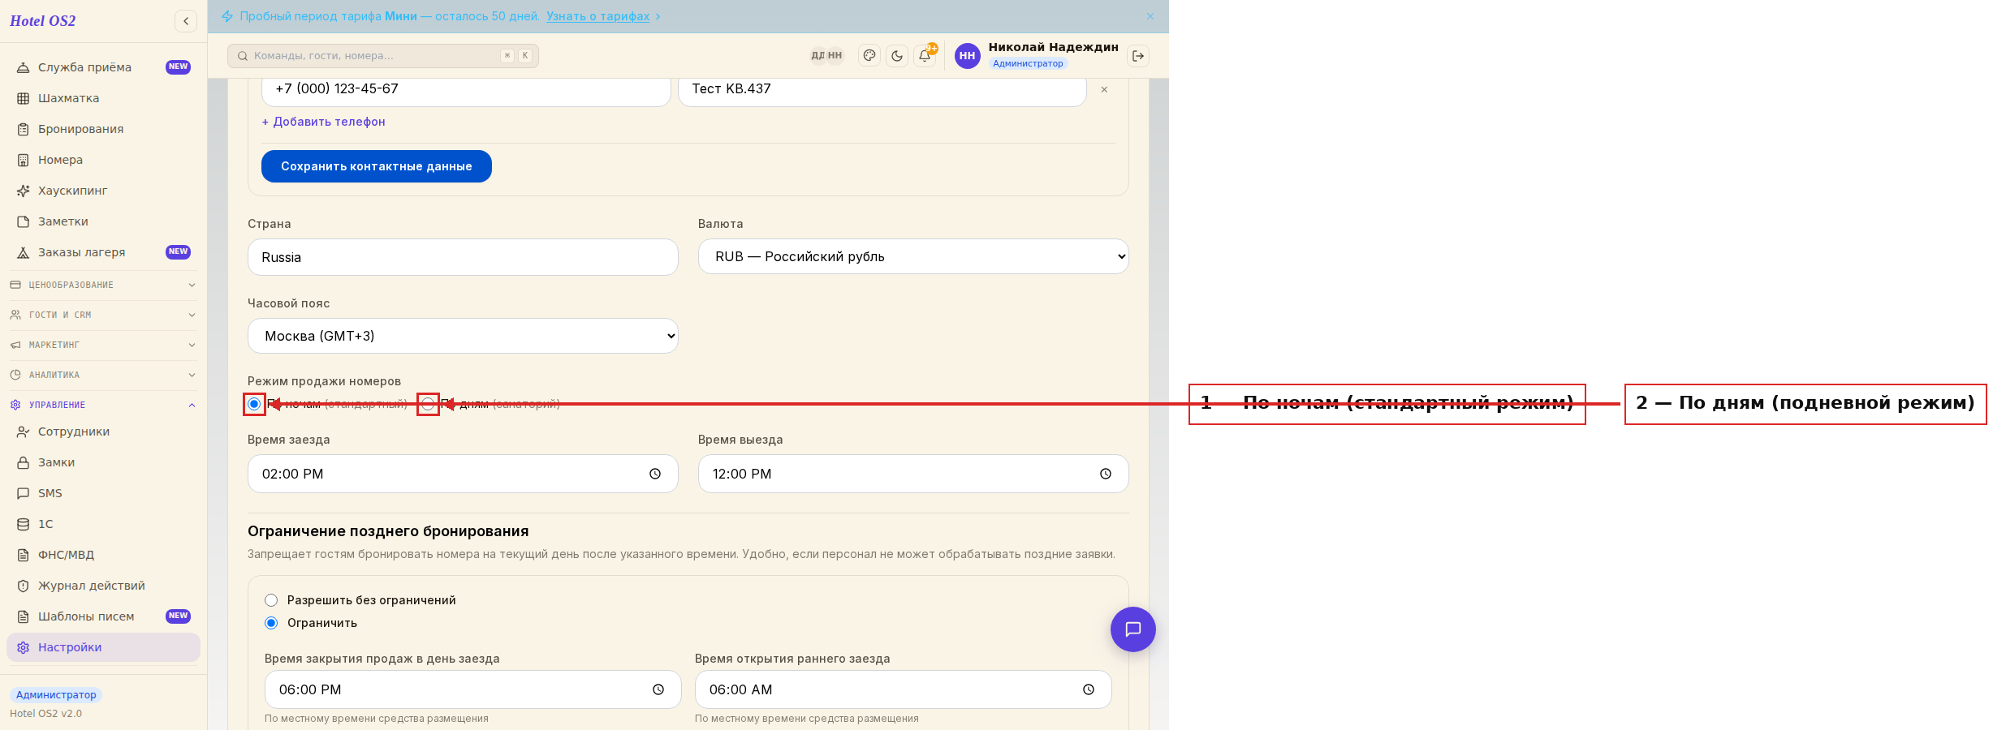2006x730 pixels.
Task: Select the 'По ночам' radio button
Action: pyautogui.click(x=254, y=404)
